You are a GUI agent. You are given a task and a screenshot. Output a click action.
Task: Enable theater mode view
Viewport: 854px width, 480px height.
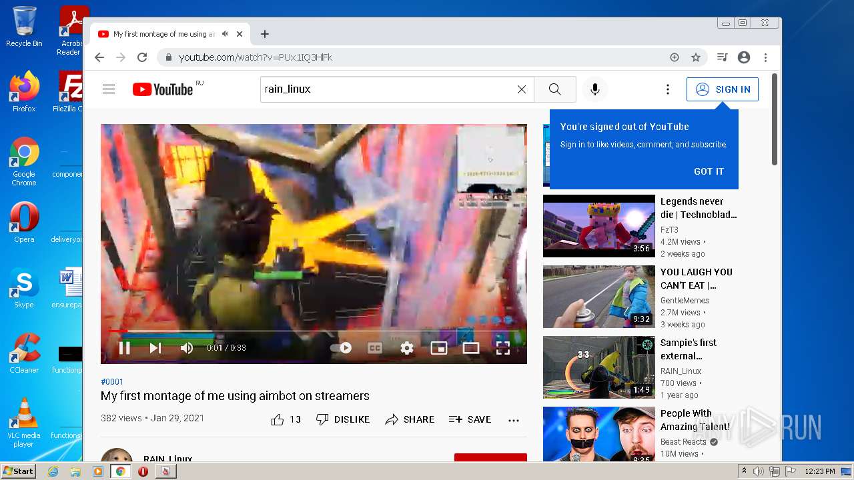tap(471, 347)
